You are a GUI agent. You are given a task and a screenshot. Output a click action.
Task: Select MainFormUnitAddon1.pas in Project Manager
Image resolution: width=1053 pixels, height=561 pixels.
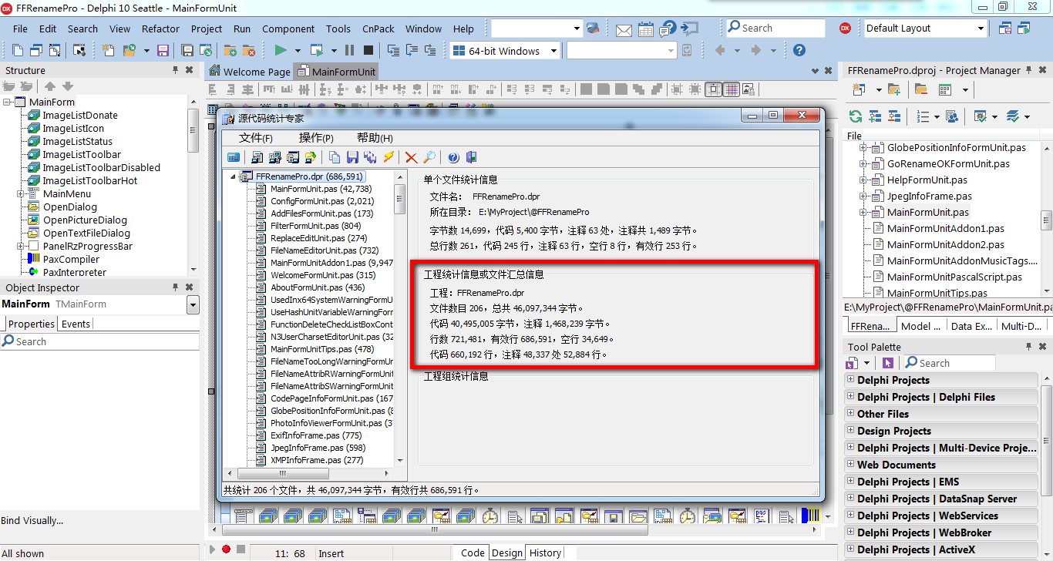click(946, 228)
